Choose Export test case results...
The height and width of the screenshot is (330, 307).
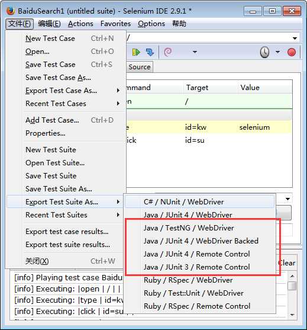click(x=66, y=232)
